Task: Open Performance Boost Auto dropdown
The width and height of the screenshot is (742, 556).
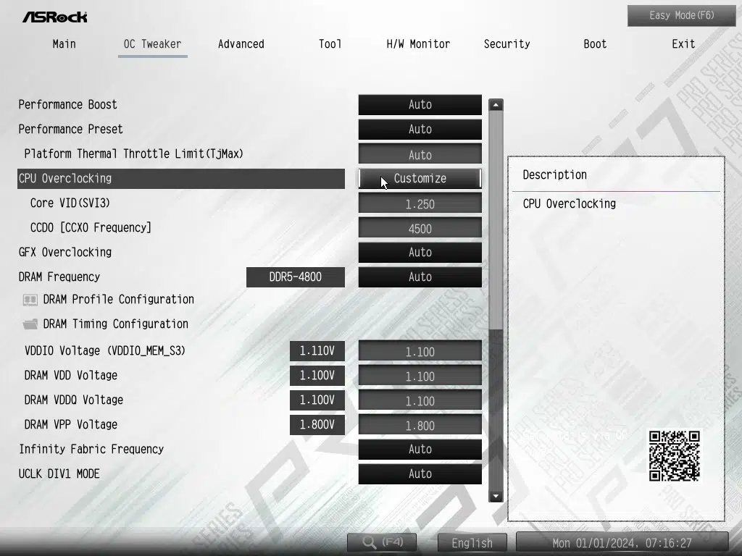Action: [420, 105]
